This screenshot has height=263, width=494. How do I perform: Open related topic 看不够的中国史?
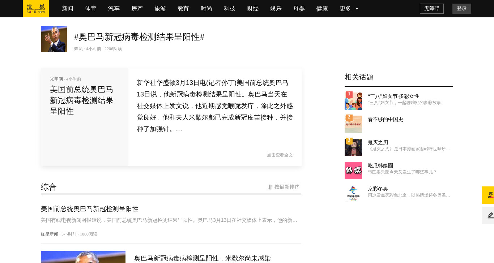[386, 119]
